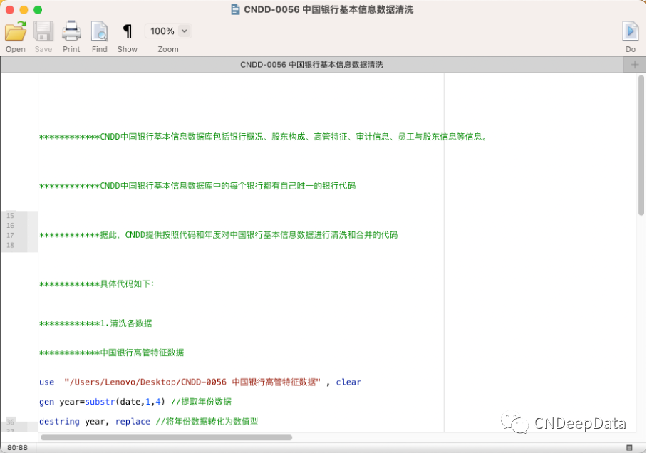Click line number 18 in the gutter
This screenshot has height=453, width=647.
[10, 246]
